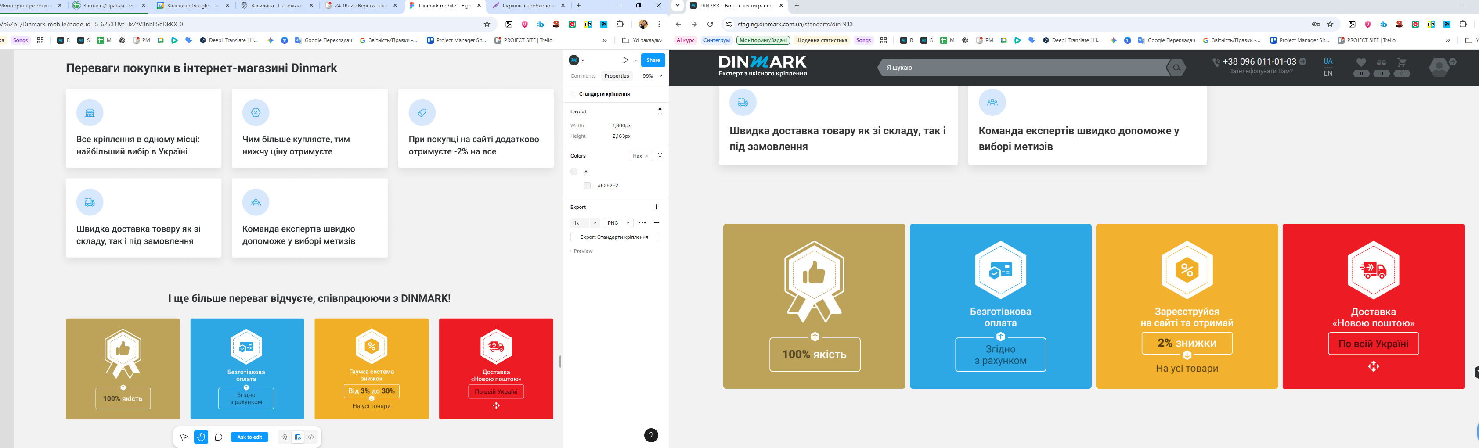This screenshot has width=1479, height=448.
Task: Copy the Layout properties with clipboard icon
Action: [x=660, y=111]
